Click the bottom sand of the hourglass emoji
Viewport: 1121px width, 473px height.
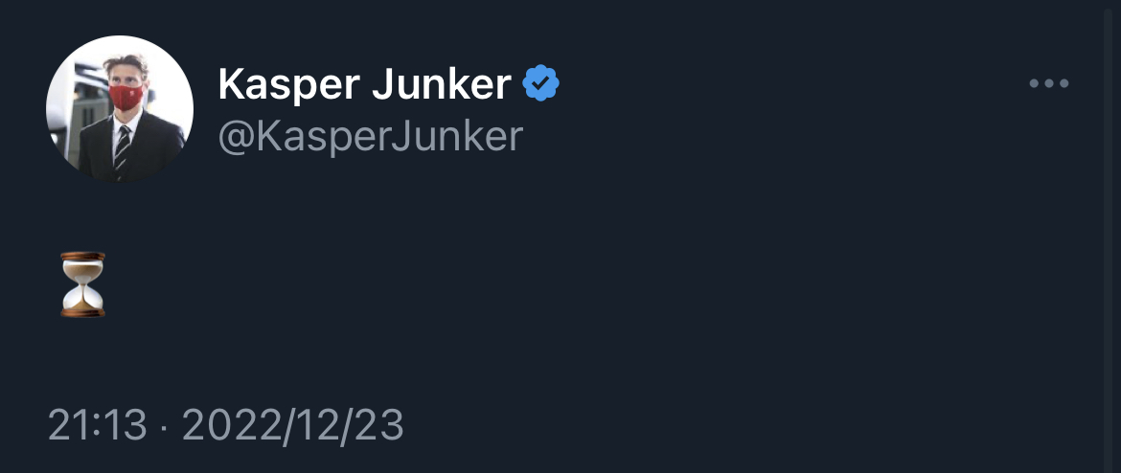point(82,302)
